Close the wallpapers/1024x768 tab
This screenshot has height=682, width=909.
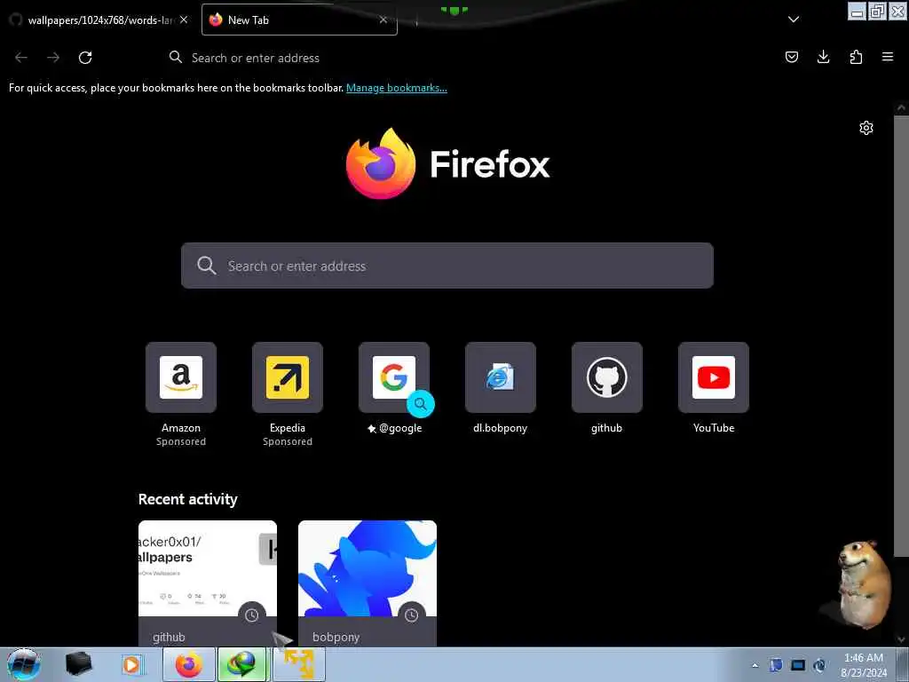pyautogui.click(x=184, y=20)
